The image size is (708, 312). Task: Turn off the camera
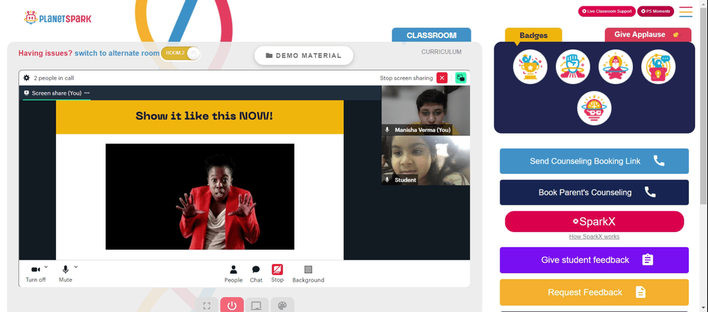[35, 274]
